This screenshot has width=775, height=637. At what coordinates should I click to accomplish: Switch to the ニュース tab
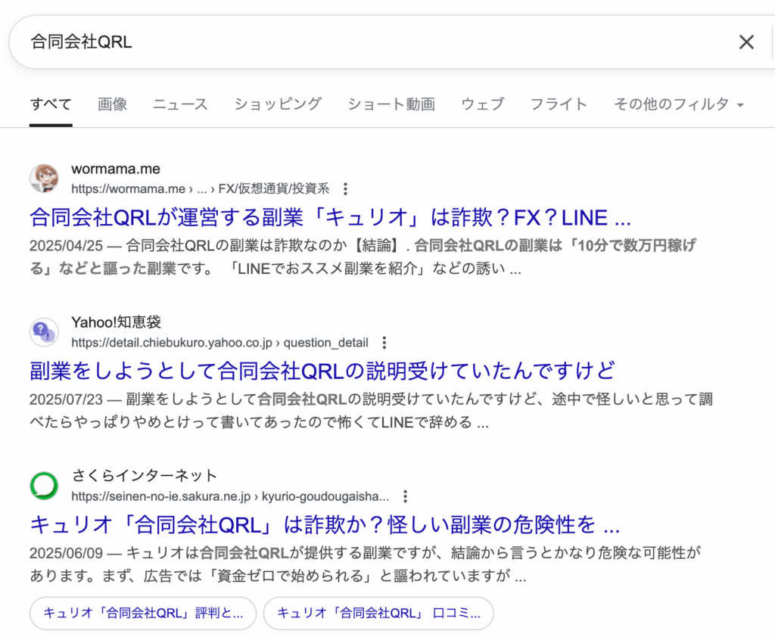click(x=180, y=104)
